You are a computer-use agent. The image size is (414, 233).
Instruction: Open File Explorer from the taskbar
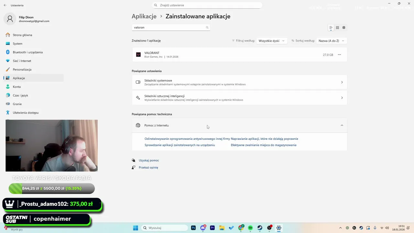(222, 228)
